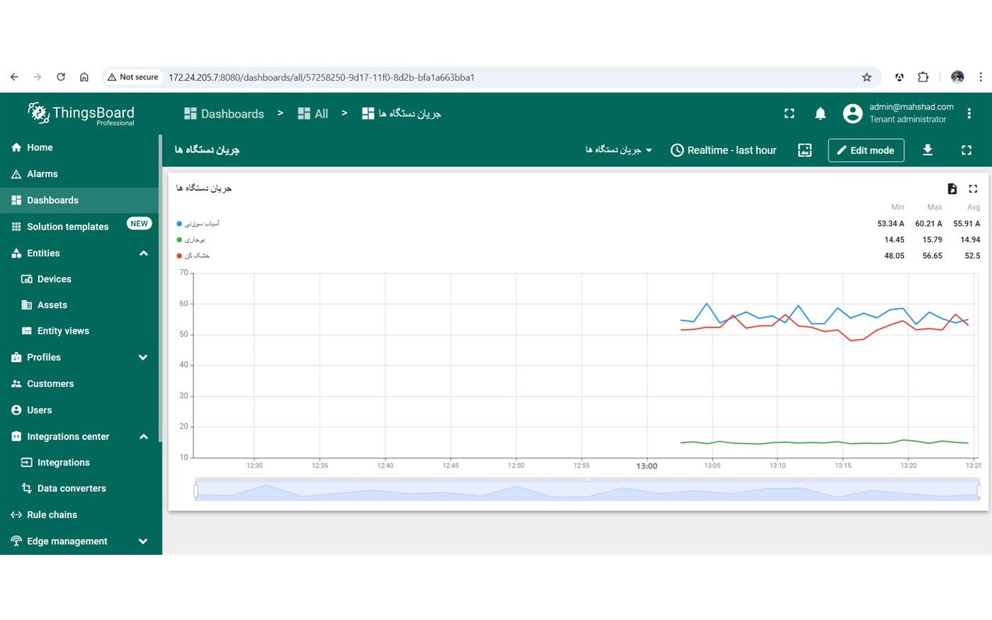
Task: Open Data converters in the sidebar
Action: coord(79,489)
